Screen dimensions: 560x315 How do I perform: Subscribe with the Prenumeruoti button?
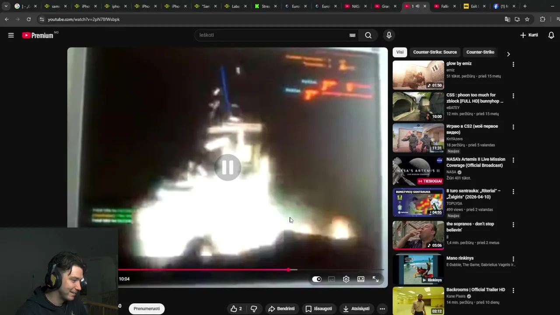coord(147,309)
